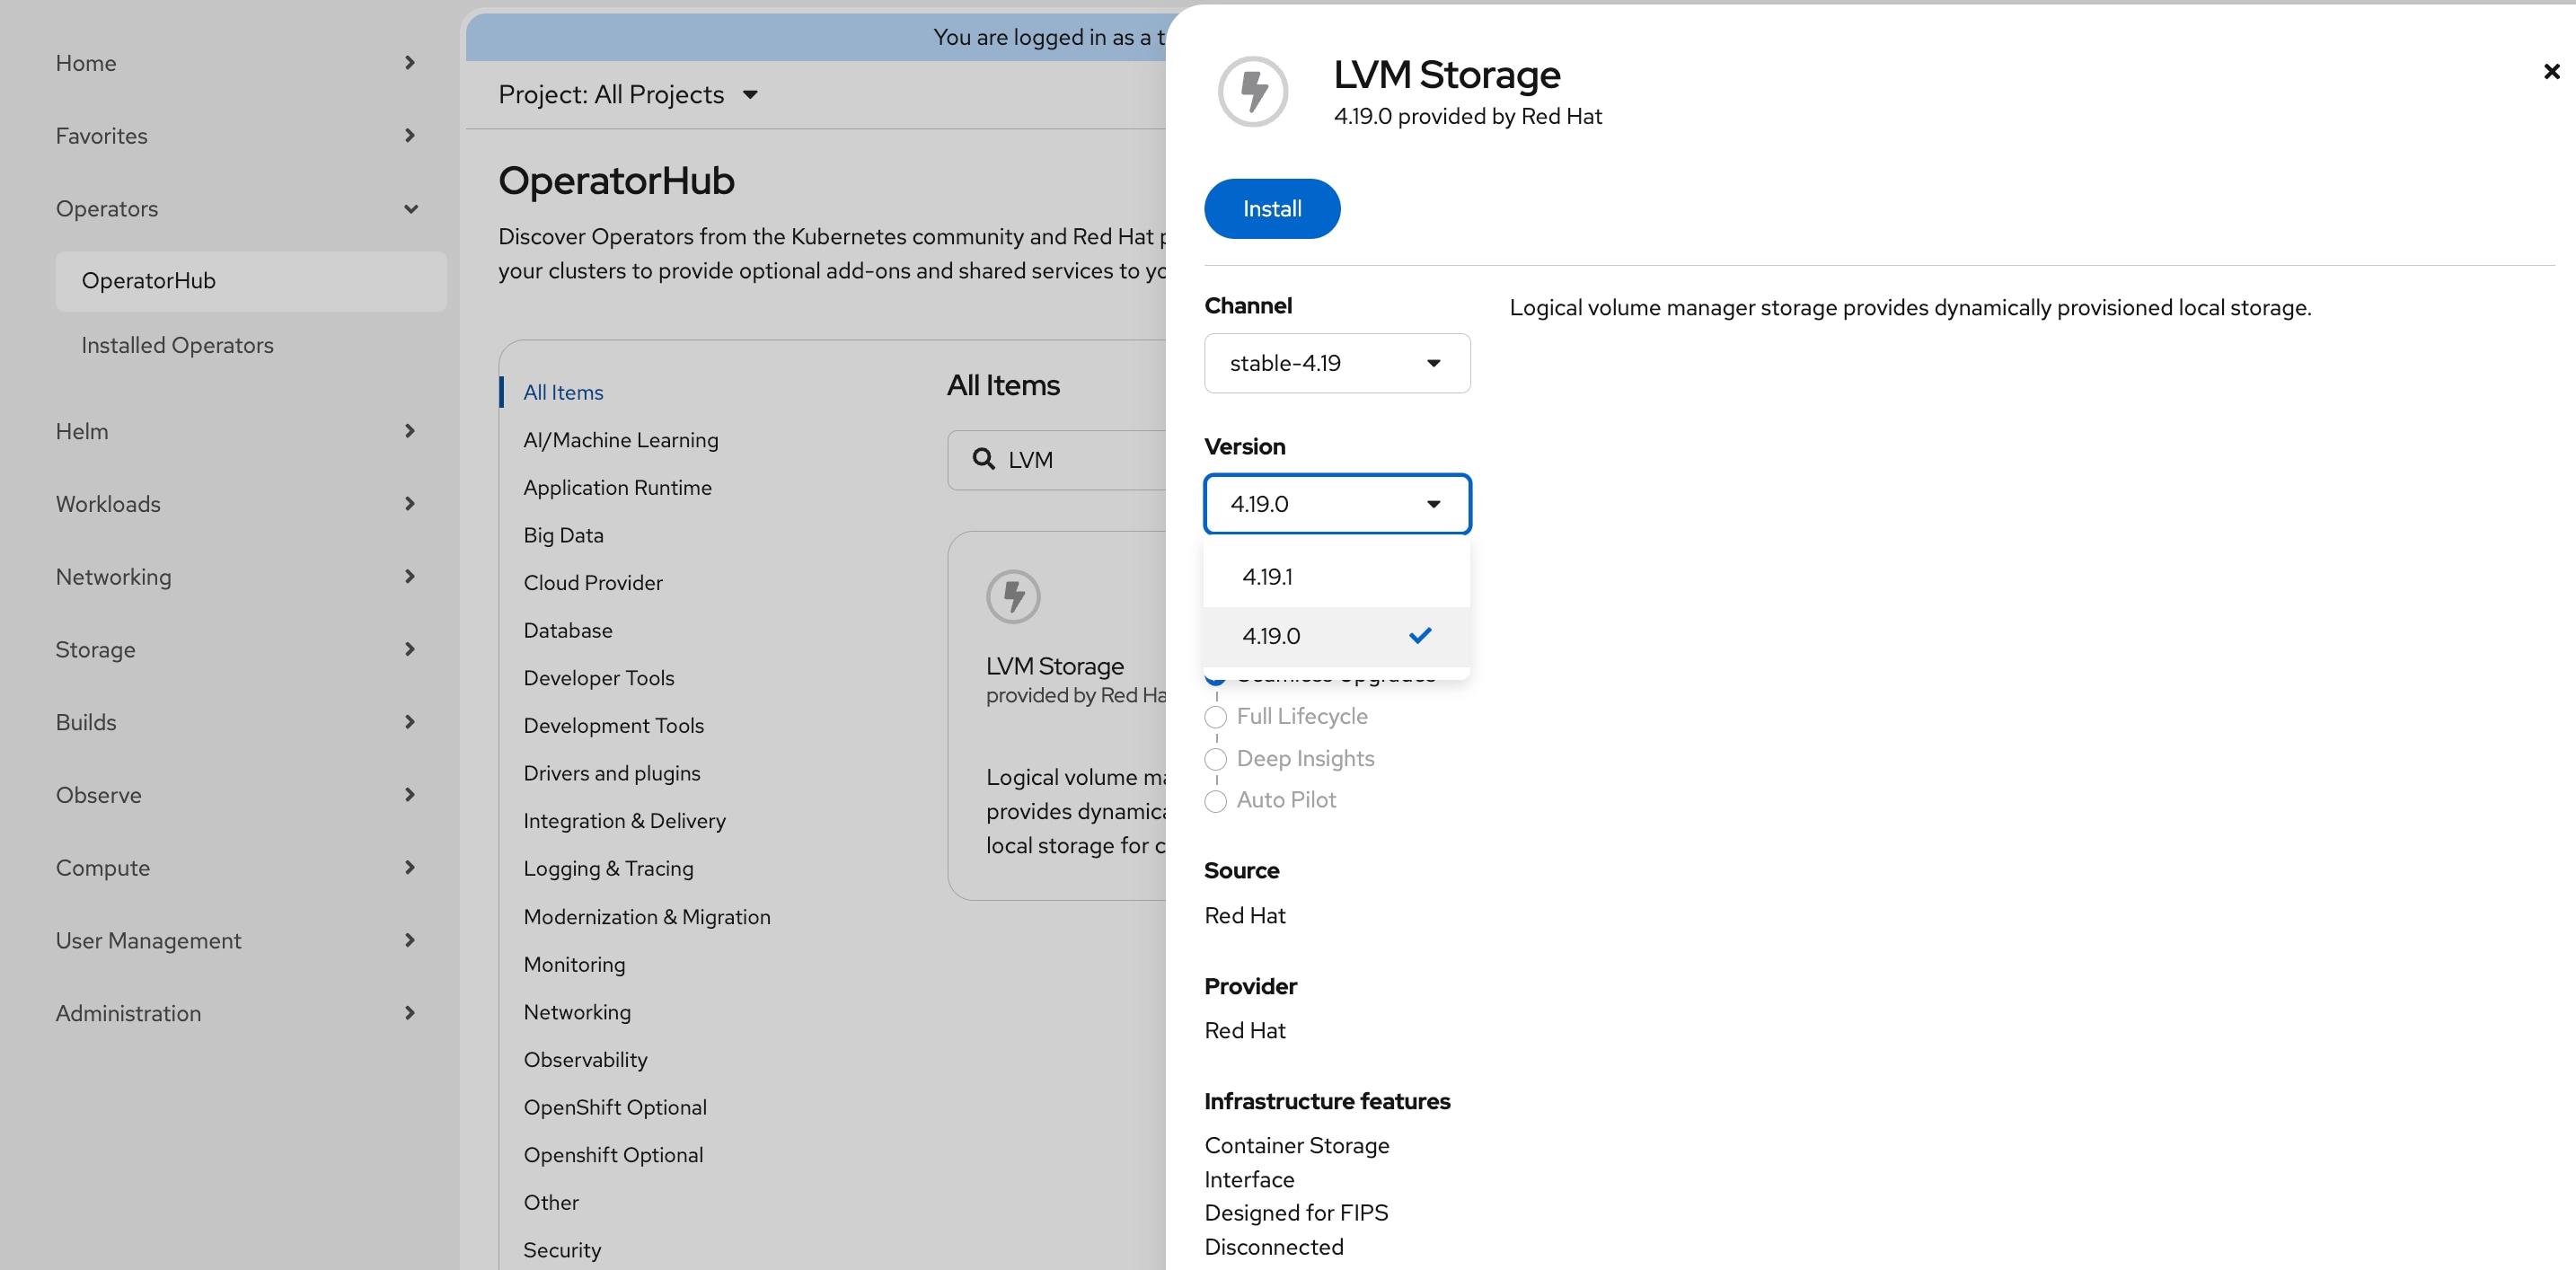The width and height of the screenshot is (2576, 1270).
Task: Expand the Compute navigation section
Action: [x=236, y=868]
